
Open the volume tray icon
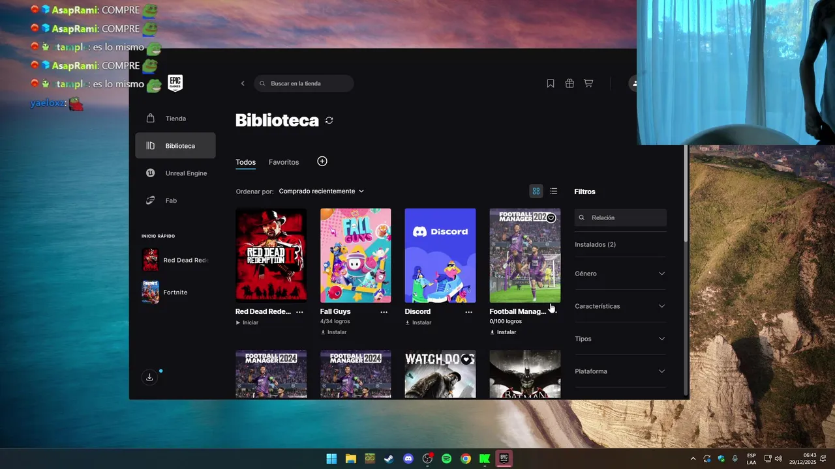point(778,459)
